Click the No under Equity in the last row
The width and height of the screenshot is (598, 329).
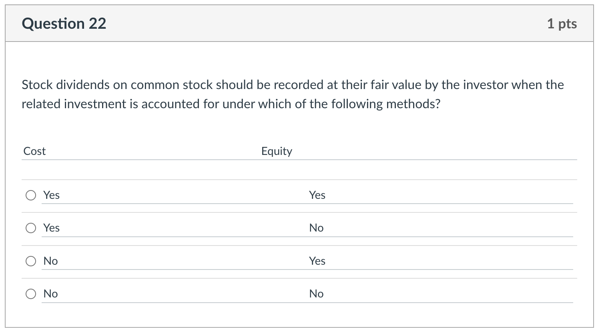point(316,293)
